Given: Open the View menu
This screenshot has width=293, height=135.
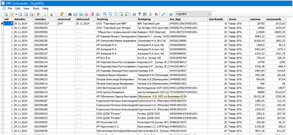Looking at the screenshot, I should click(26, 8).
